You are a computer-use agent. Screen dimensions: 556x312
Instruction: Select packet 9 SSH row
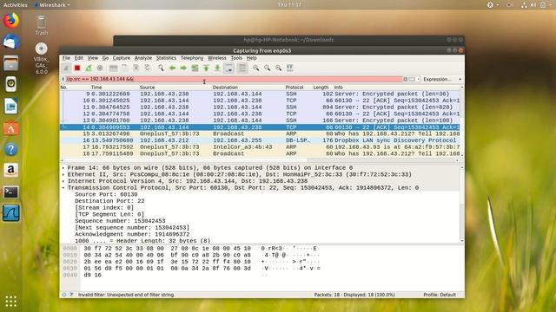pyautogui.click(x=261, y=94)
